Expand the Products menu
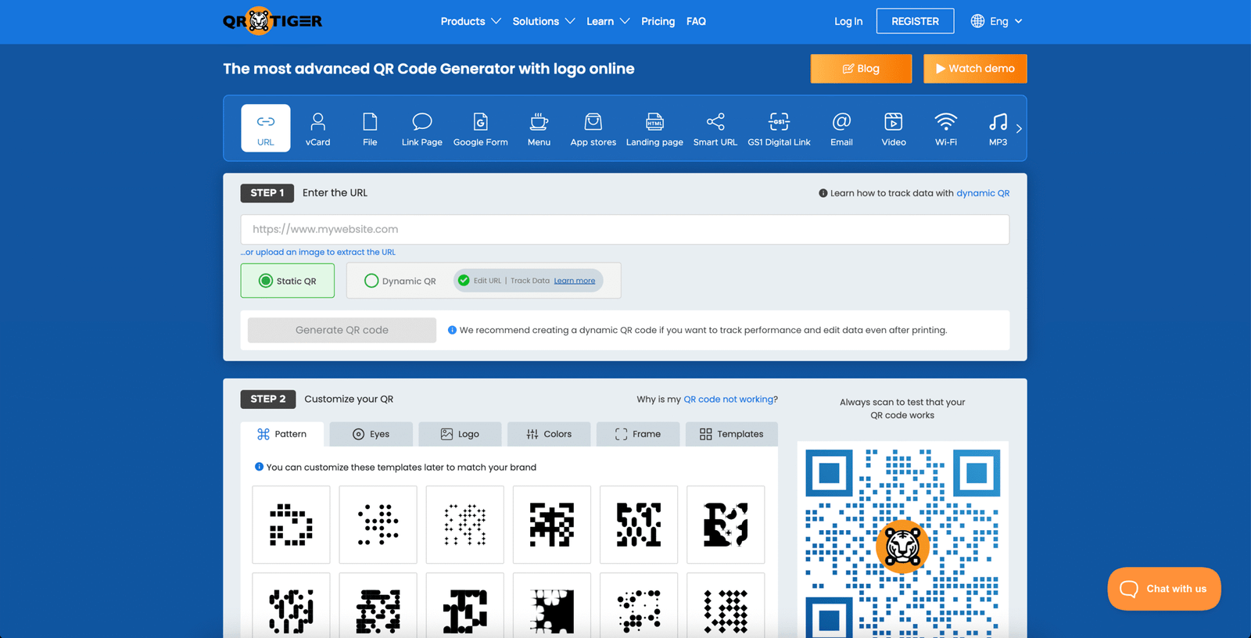This screenshot has width=1251, height=638. 471,21
